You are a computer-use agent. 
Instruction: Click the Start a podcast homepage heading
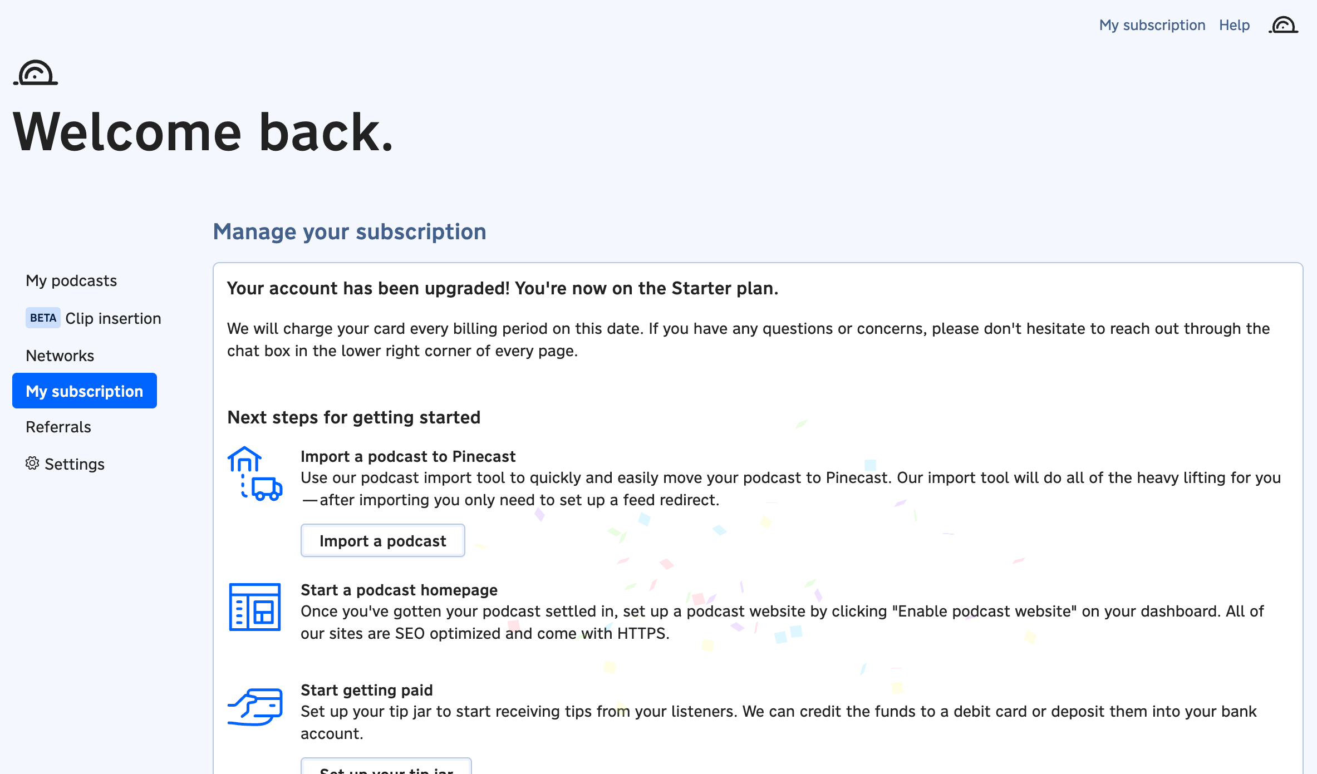pyautogui.click(x=399, y=590)
